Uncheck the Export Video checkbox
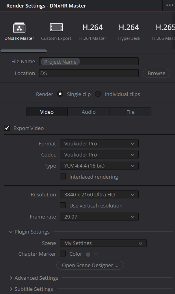The width and height of the screenshot is (175, 294). point(7,128)
